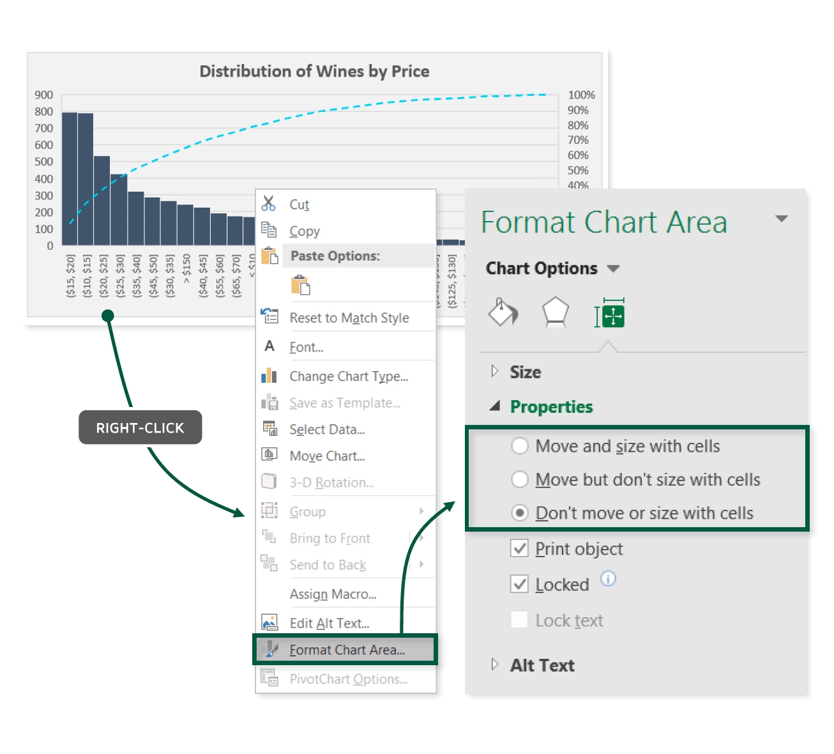Click the Select Data table icon
The image size is (834, 754).
click(x=269, y=428)
